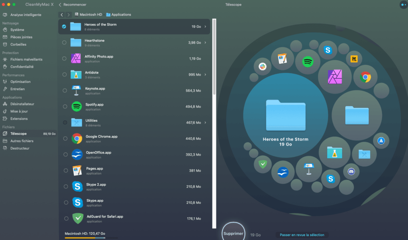The width and height of the screenshot is (408, 240).
Task: Expand the Heroes of the Storm folder chevron
Action: coord(205,27)
